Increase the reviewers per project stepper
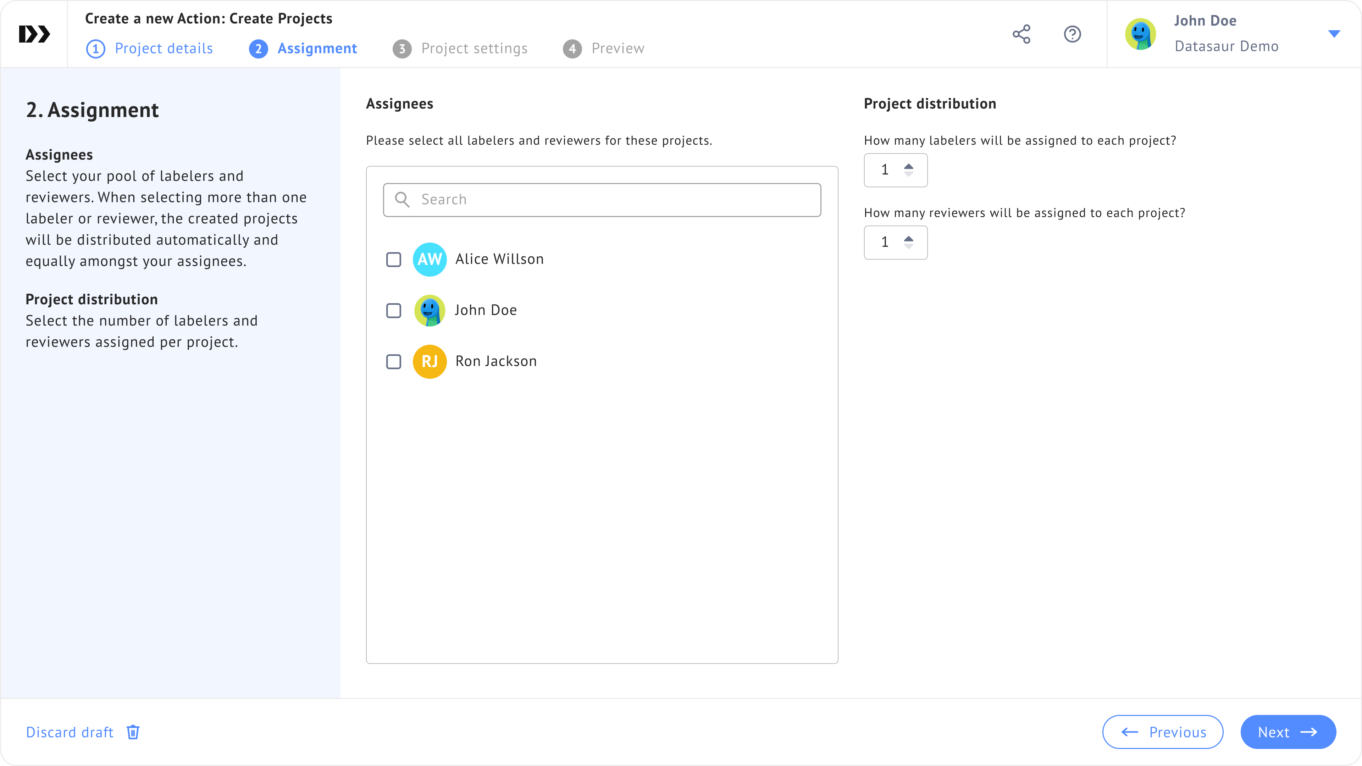 click(908, 238)
